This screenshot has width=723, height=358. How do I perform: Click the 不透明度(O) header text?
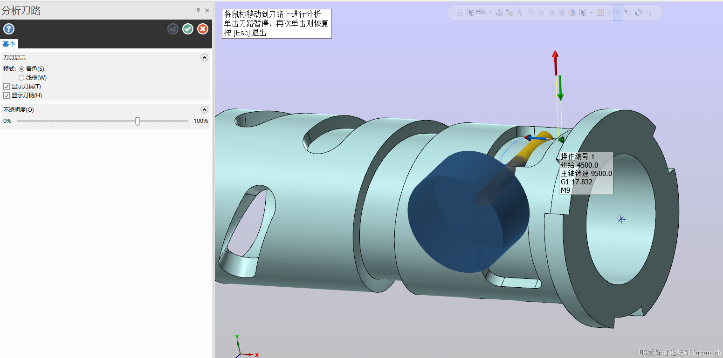click(x=19, y=110)
